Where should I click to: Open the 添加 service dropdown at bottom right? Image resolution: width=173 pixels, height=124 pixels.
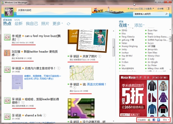point(166,120)
